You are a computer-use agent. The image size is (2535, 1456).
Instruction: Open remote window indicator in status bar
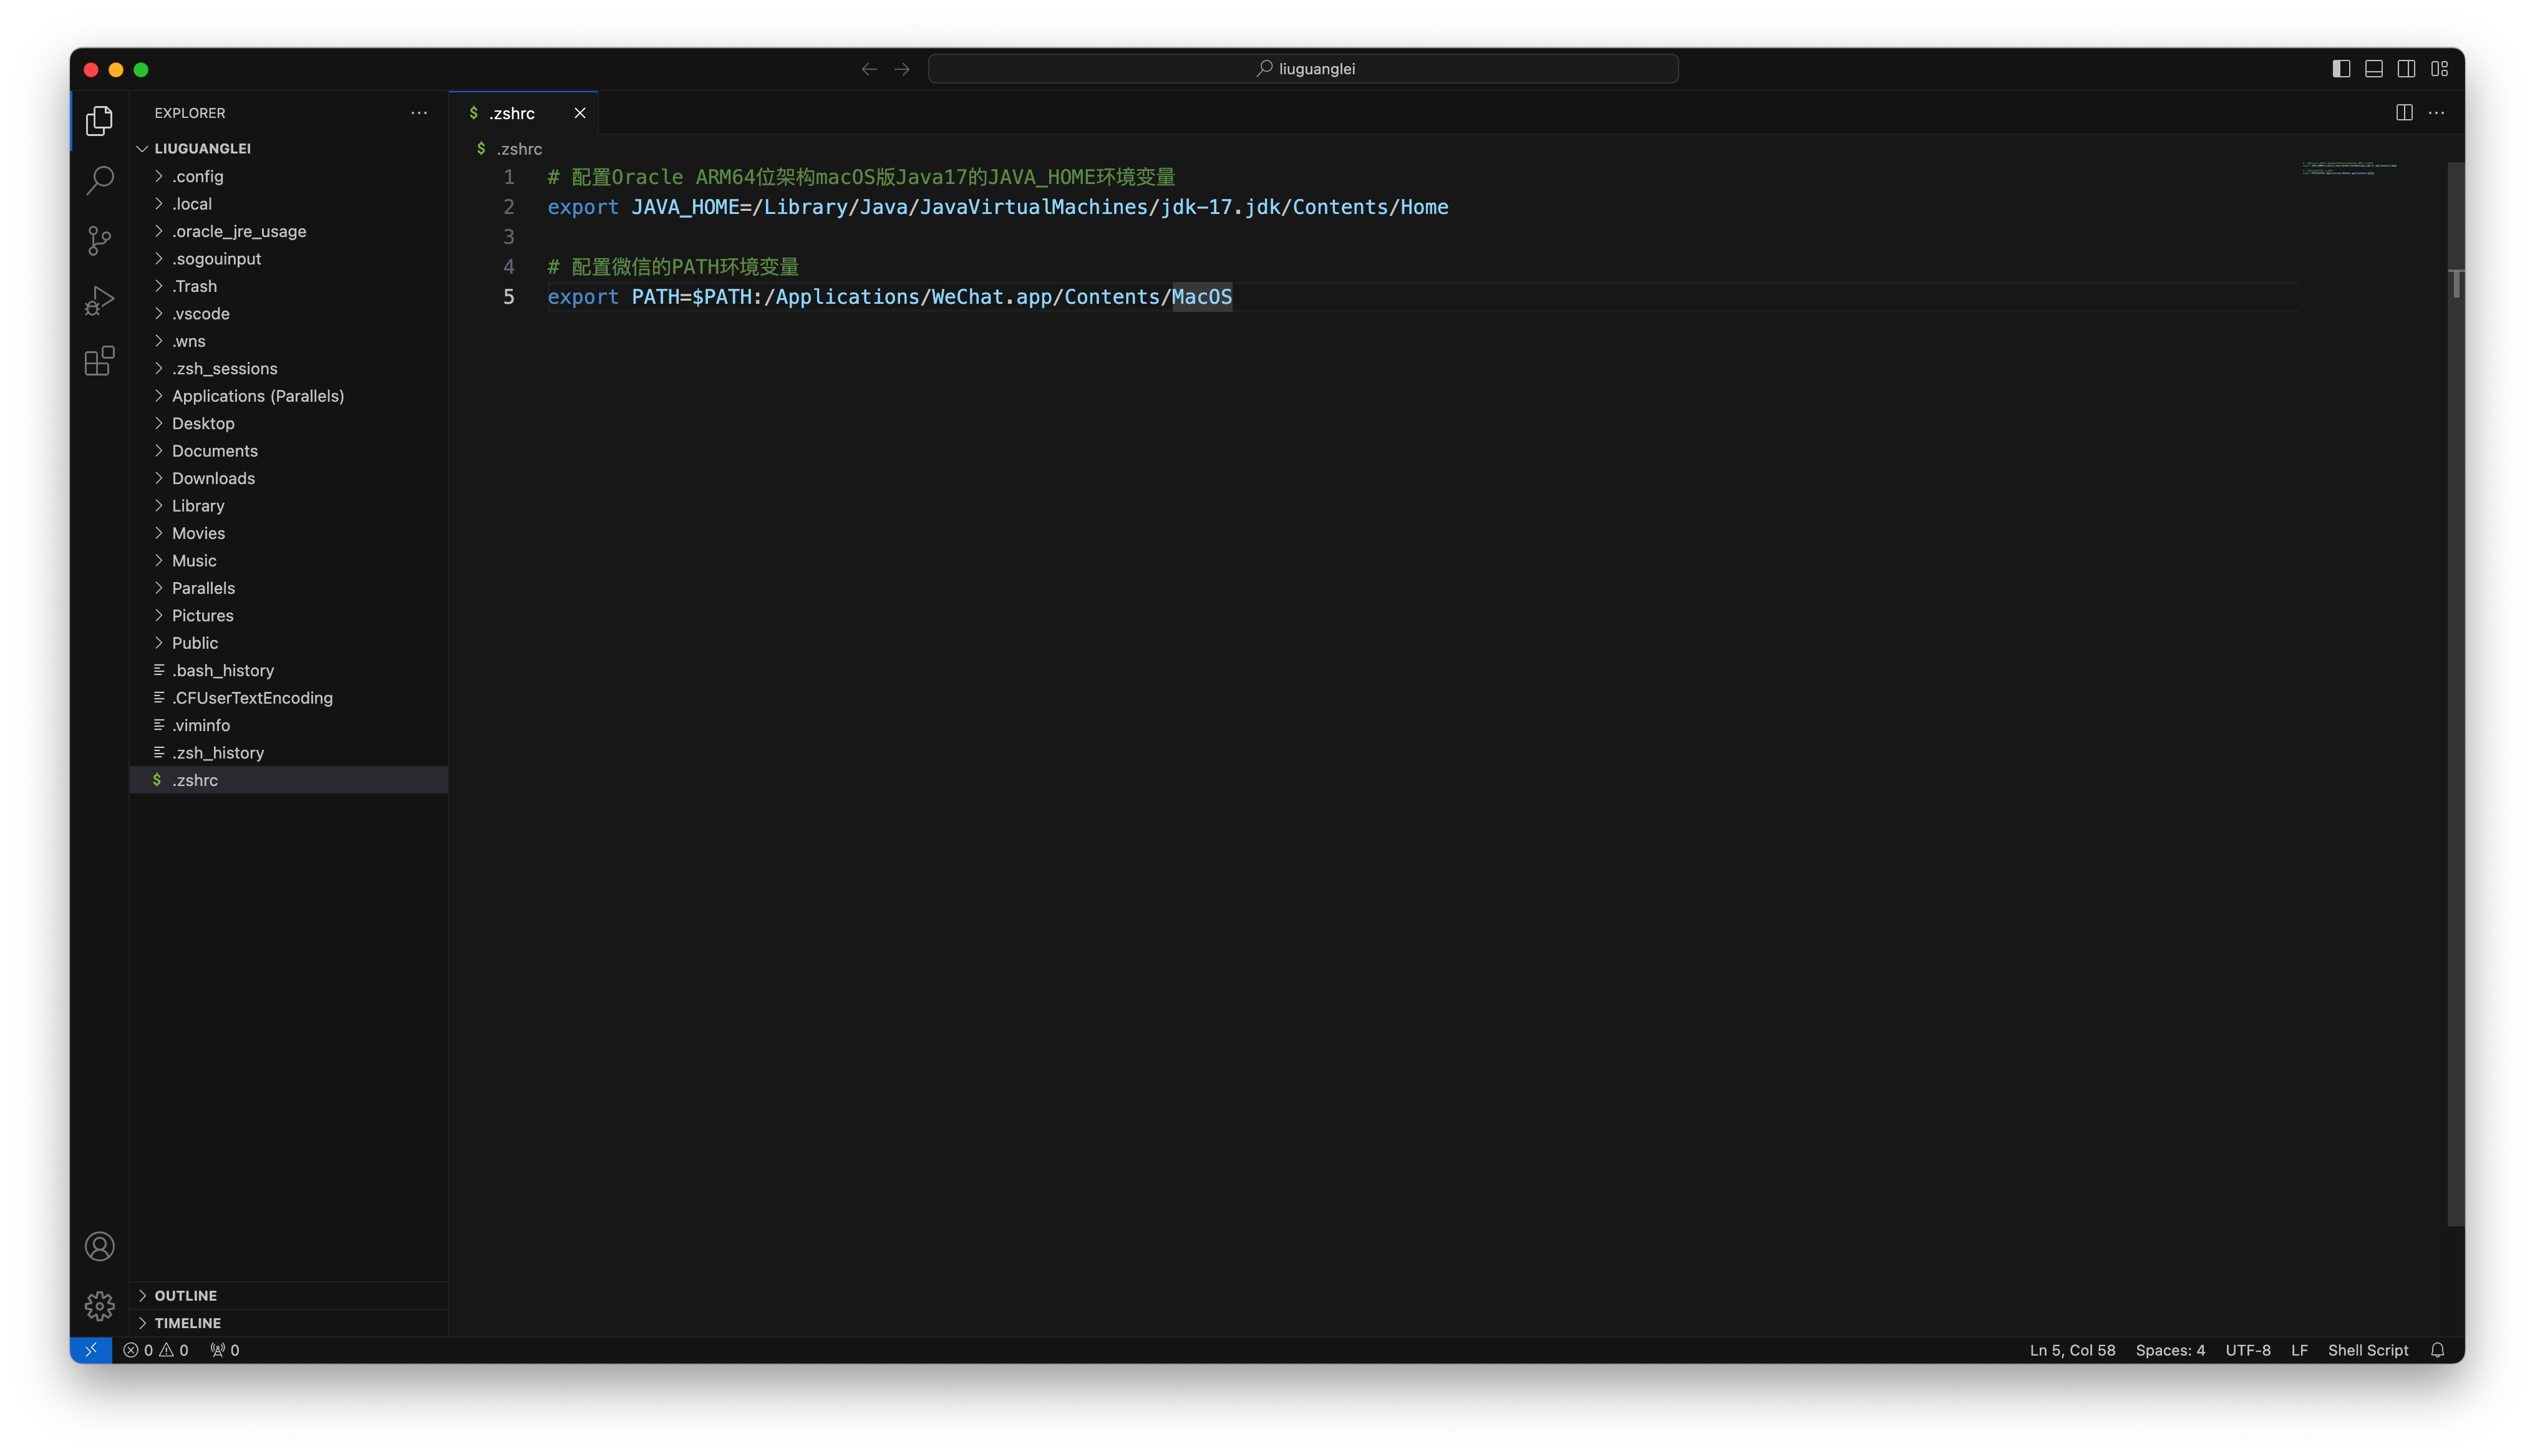90,1350
